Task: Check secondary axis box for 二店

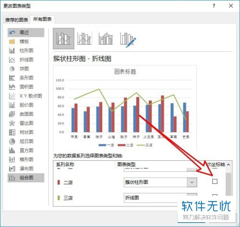Action: pyautogui.click(x=215, y=181)
